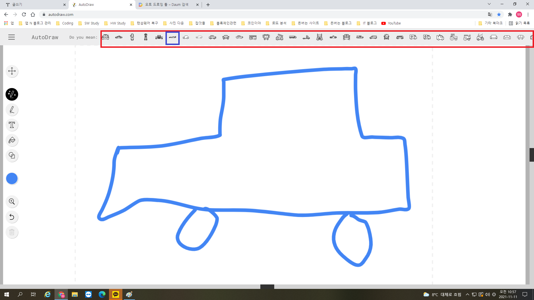Viewport: 534px width, 300px height.
Task: Expand the 기타 북마크 bookmarks folder
Action: [491, 23]
